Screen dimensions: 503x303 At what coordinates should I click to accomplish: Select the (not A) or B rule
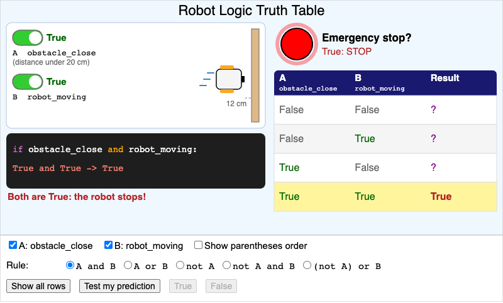[x=307, y=265]
